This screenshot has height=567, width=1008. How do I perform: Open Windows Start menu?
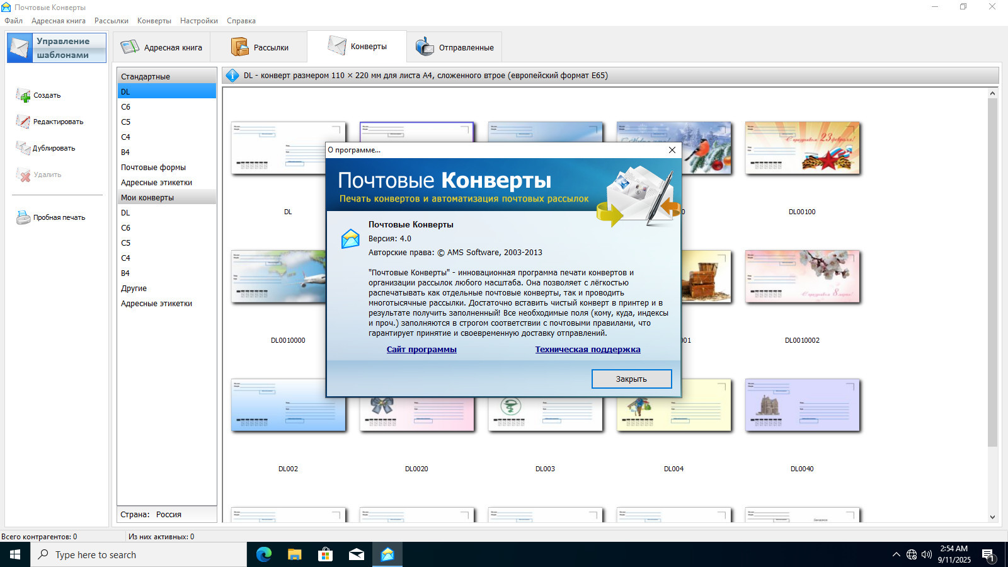pyautogui.click(x=15, y=554)
